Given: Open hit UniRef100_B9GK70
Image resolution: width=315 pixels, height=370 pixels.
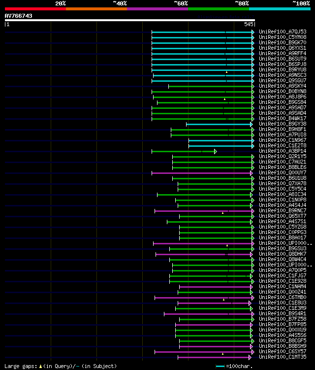Looking at the screenshot, I should (283, 42).
